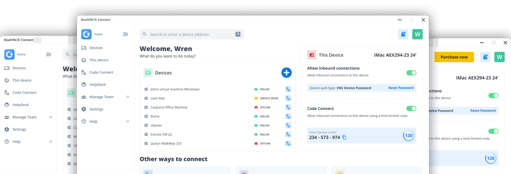The height and width of the screenshot is (174, 511).
Task: Click the RealVNC logo in front sidebar
Action: pyautogui.click(x=86, y=34)
